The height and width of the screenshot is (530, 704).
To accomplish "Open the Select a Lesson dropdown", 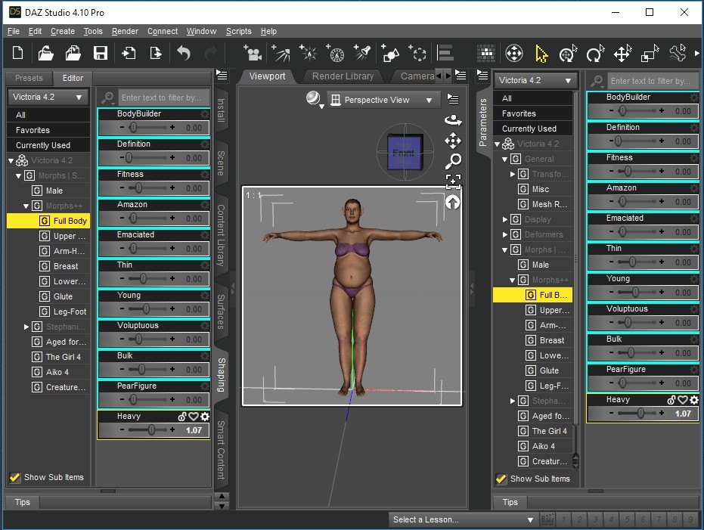I will pyautogui.click(x=464, y=519).
